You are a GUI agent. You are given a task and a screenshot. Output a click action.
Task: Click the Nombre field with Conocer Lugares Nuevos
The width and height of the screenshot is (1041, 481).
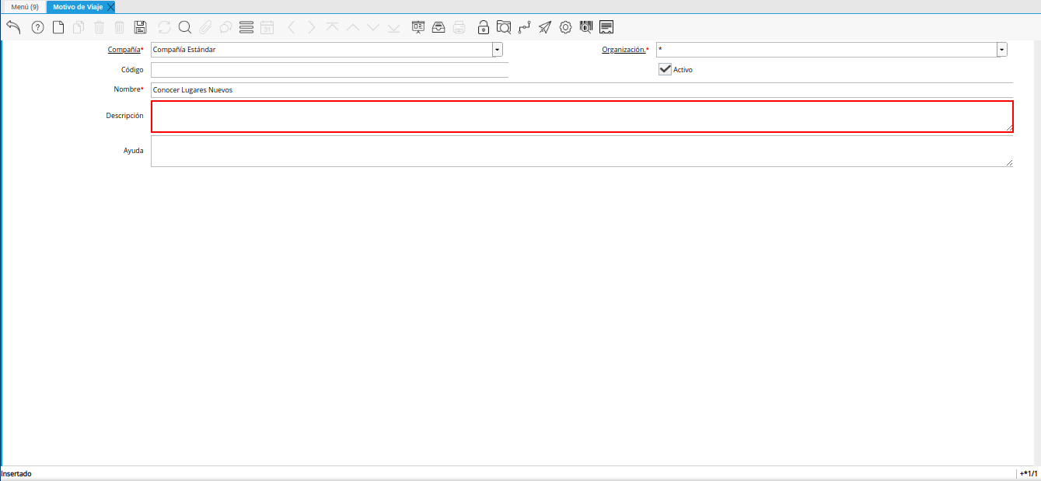point(582,90)
